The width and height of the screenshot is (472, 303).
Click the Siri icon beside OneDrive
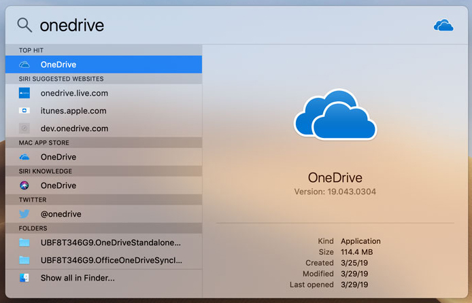[24, 185]
